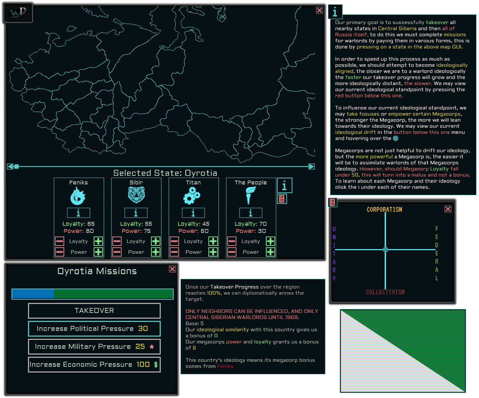Close the Oyrotia Missions window

[x=172, y=269]
